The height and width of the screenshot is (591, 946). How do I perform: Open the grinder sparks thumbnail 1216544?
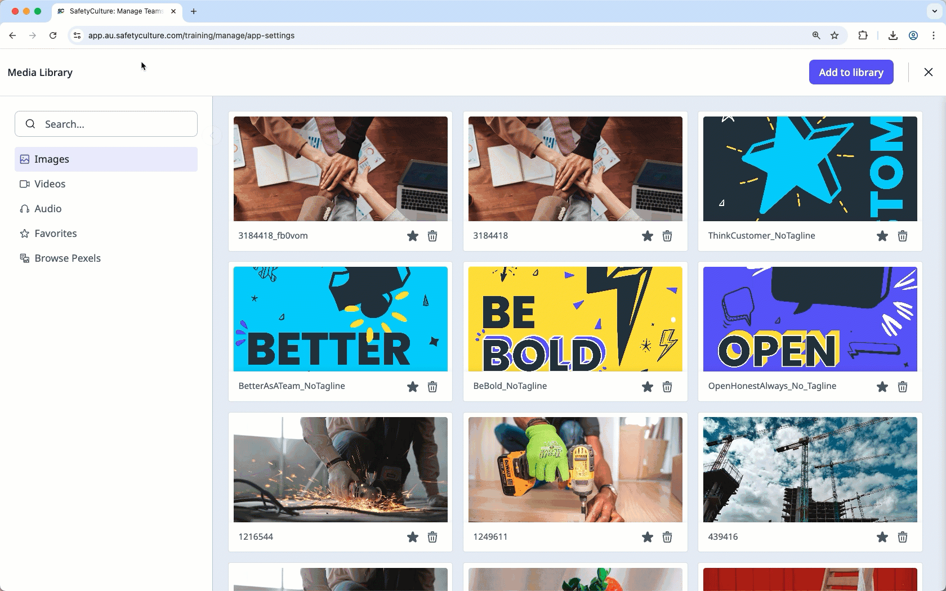341,469
